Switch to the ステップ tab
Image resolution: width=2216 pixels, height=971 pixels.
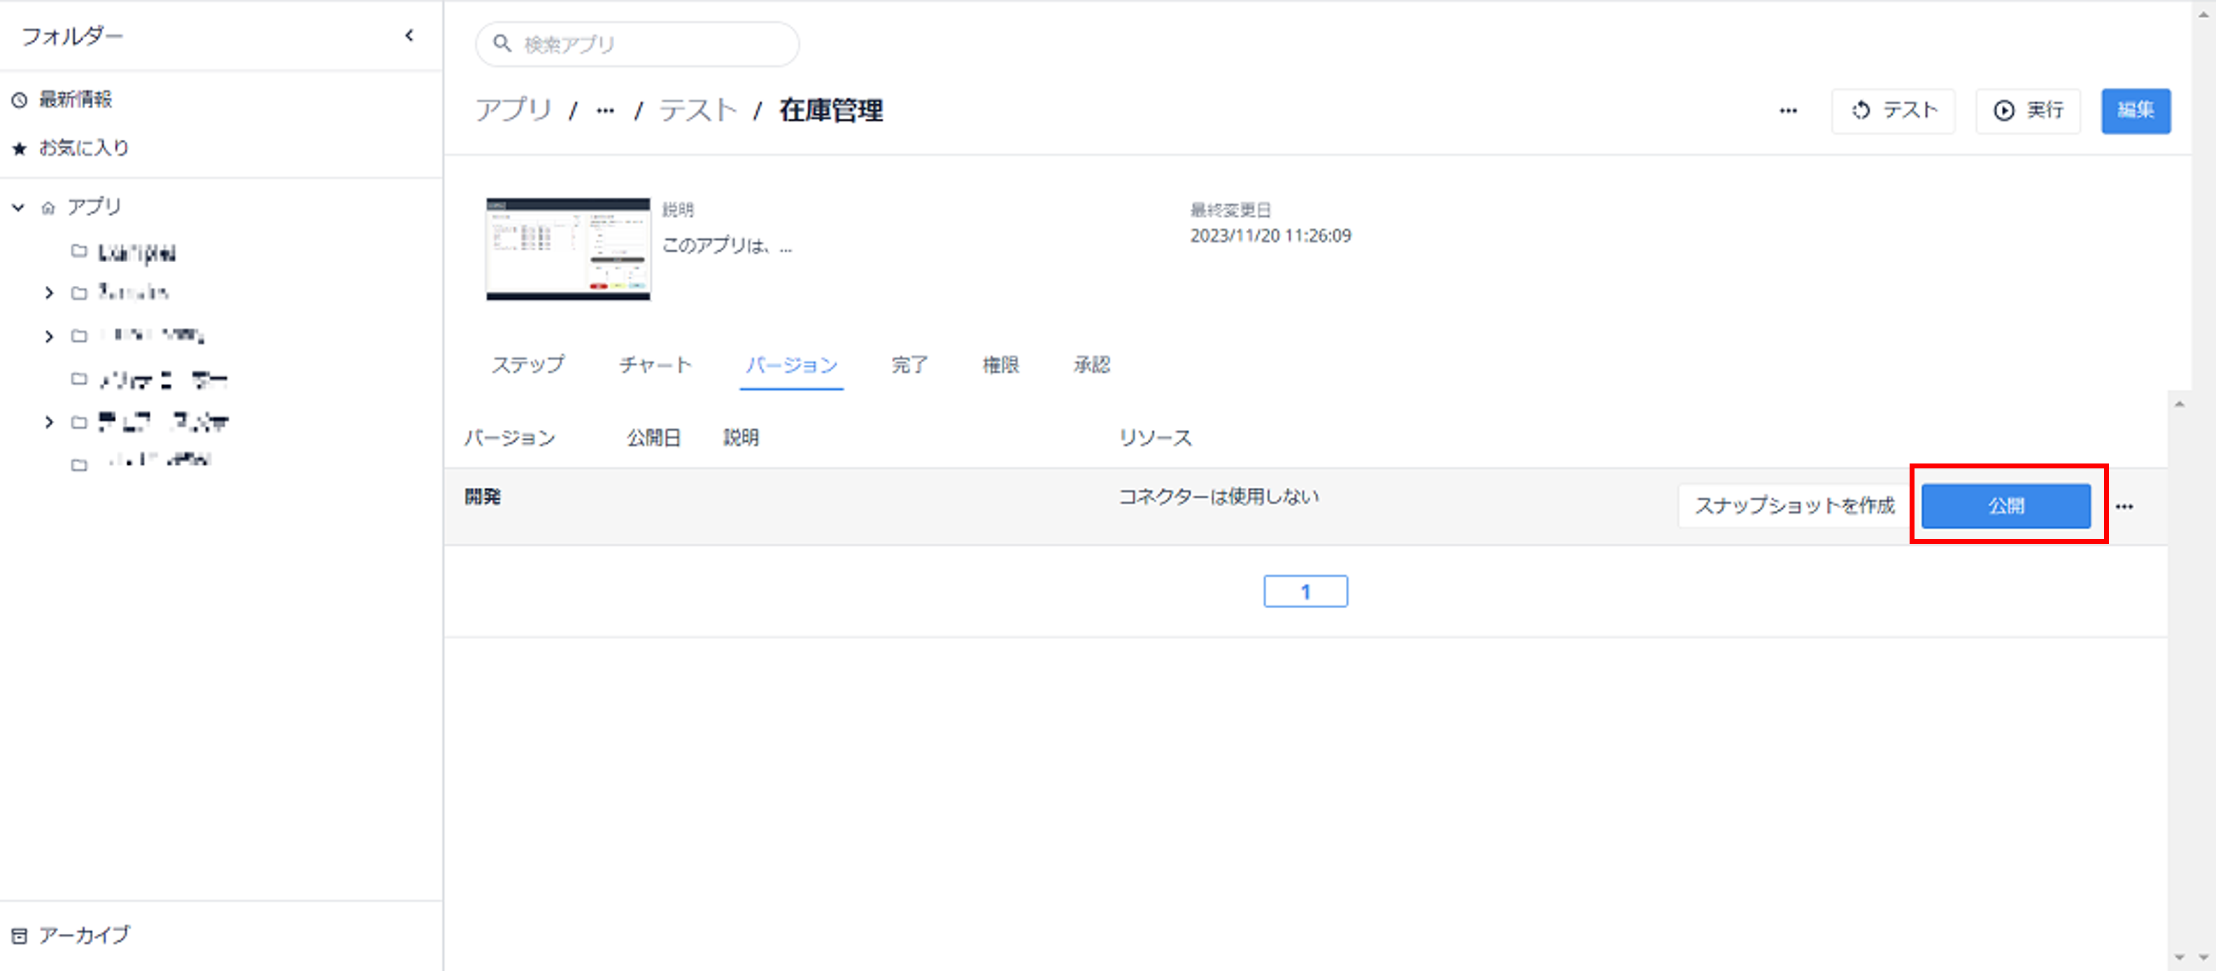pyautogui.click(x=527, y=365)
